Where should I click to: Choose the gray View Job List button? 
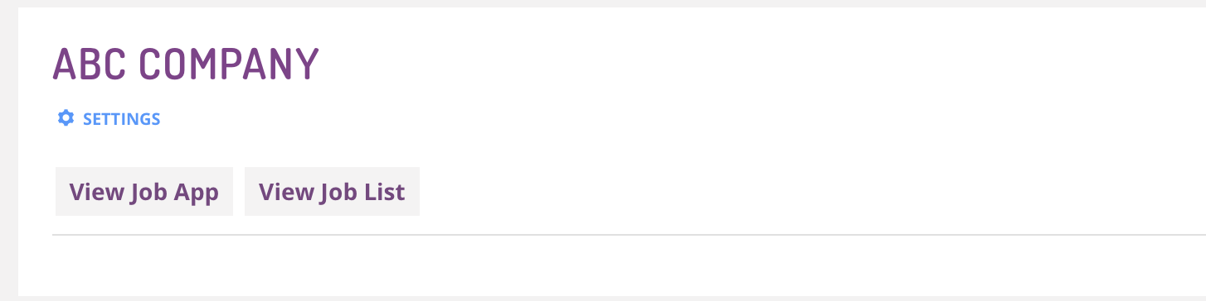[x=332, y=192]
